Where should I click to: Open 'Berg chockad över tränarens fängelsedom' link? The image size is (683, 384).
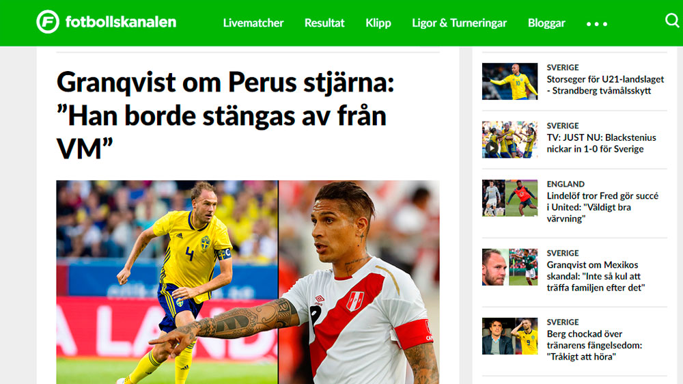click(x=594, y=345)
